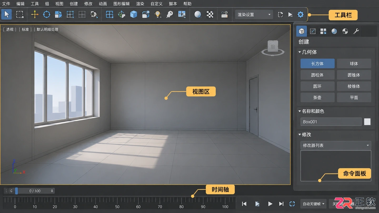Open the 渲染 menu

coord(140,4)
